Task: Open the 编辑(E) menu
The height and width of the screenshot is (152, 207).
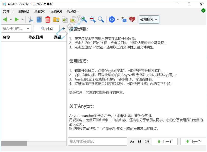Action: [x=24, y=12]
